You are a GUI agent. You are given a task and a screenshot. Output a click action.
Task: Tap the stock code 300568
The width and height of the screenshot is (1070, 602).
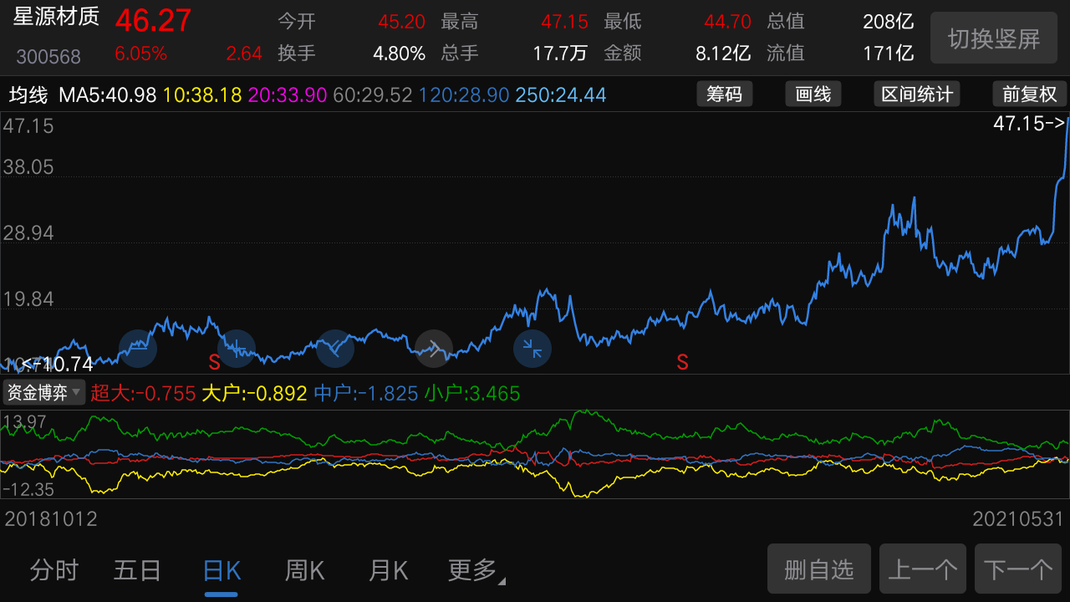(48, 57)
